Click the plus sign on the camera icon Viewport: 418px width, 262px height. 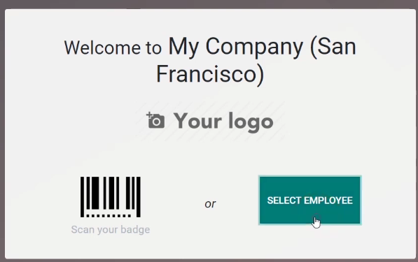coord(149,115)
